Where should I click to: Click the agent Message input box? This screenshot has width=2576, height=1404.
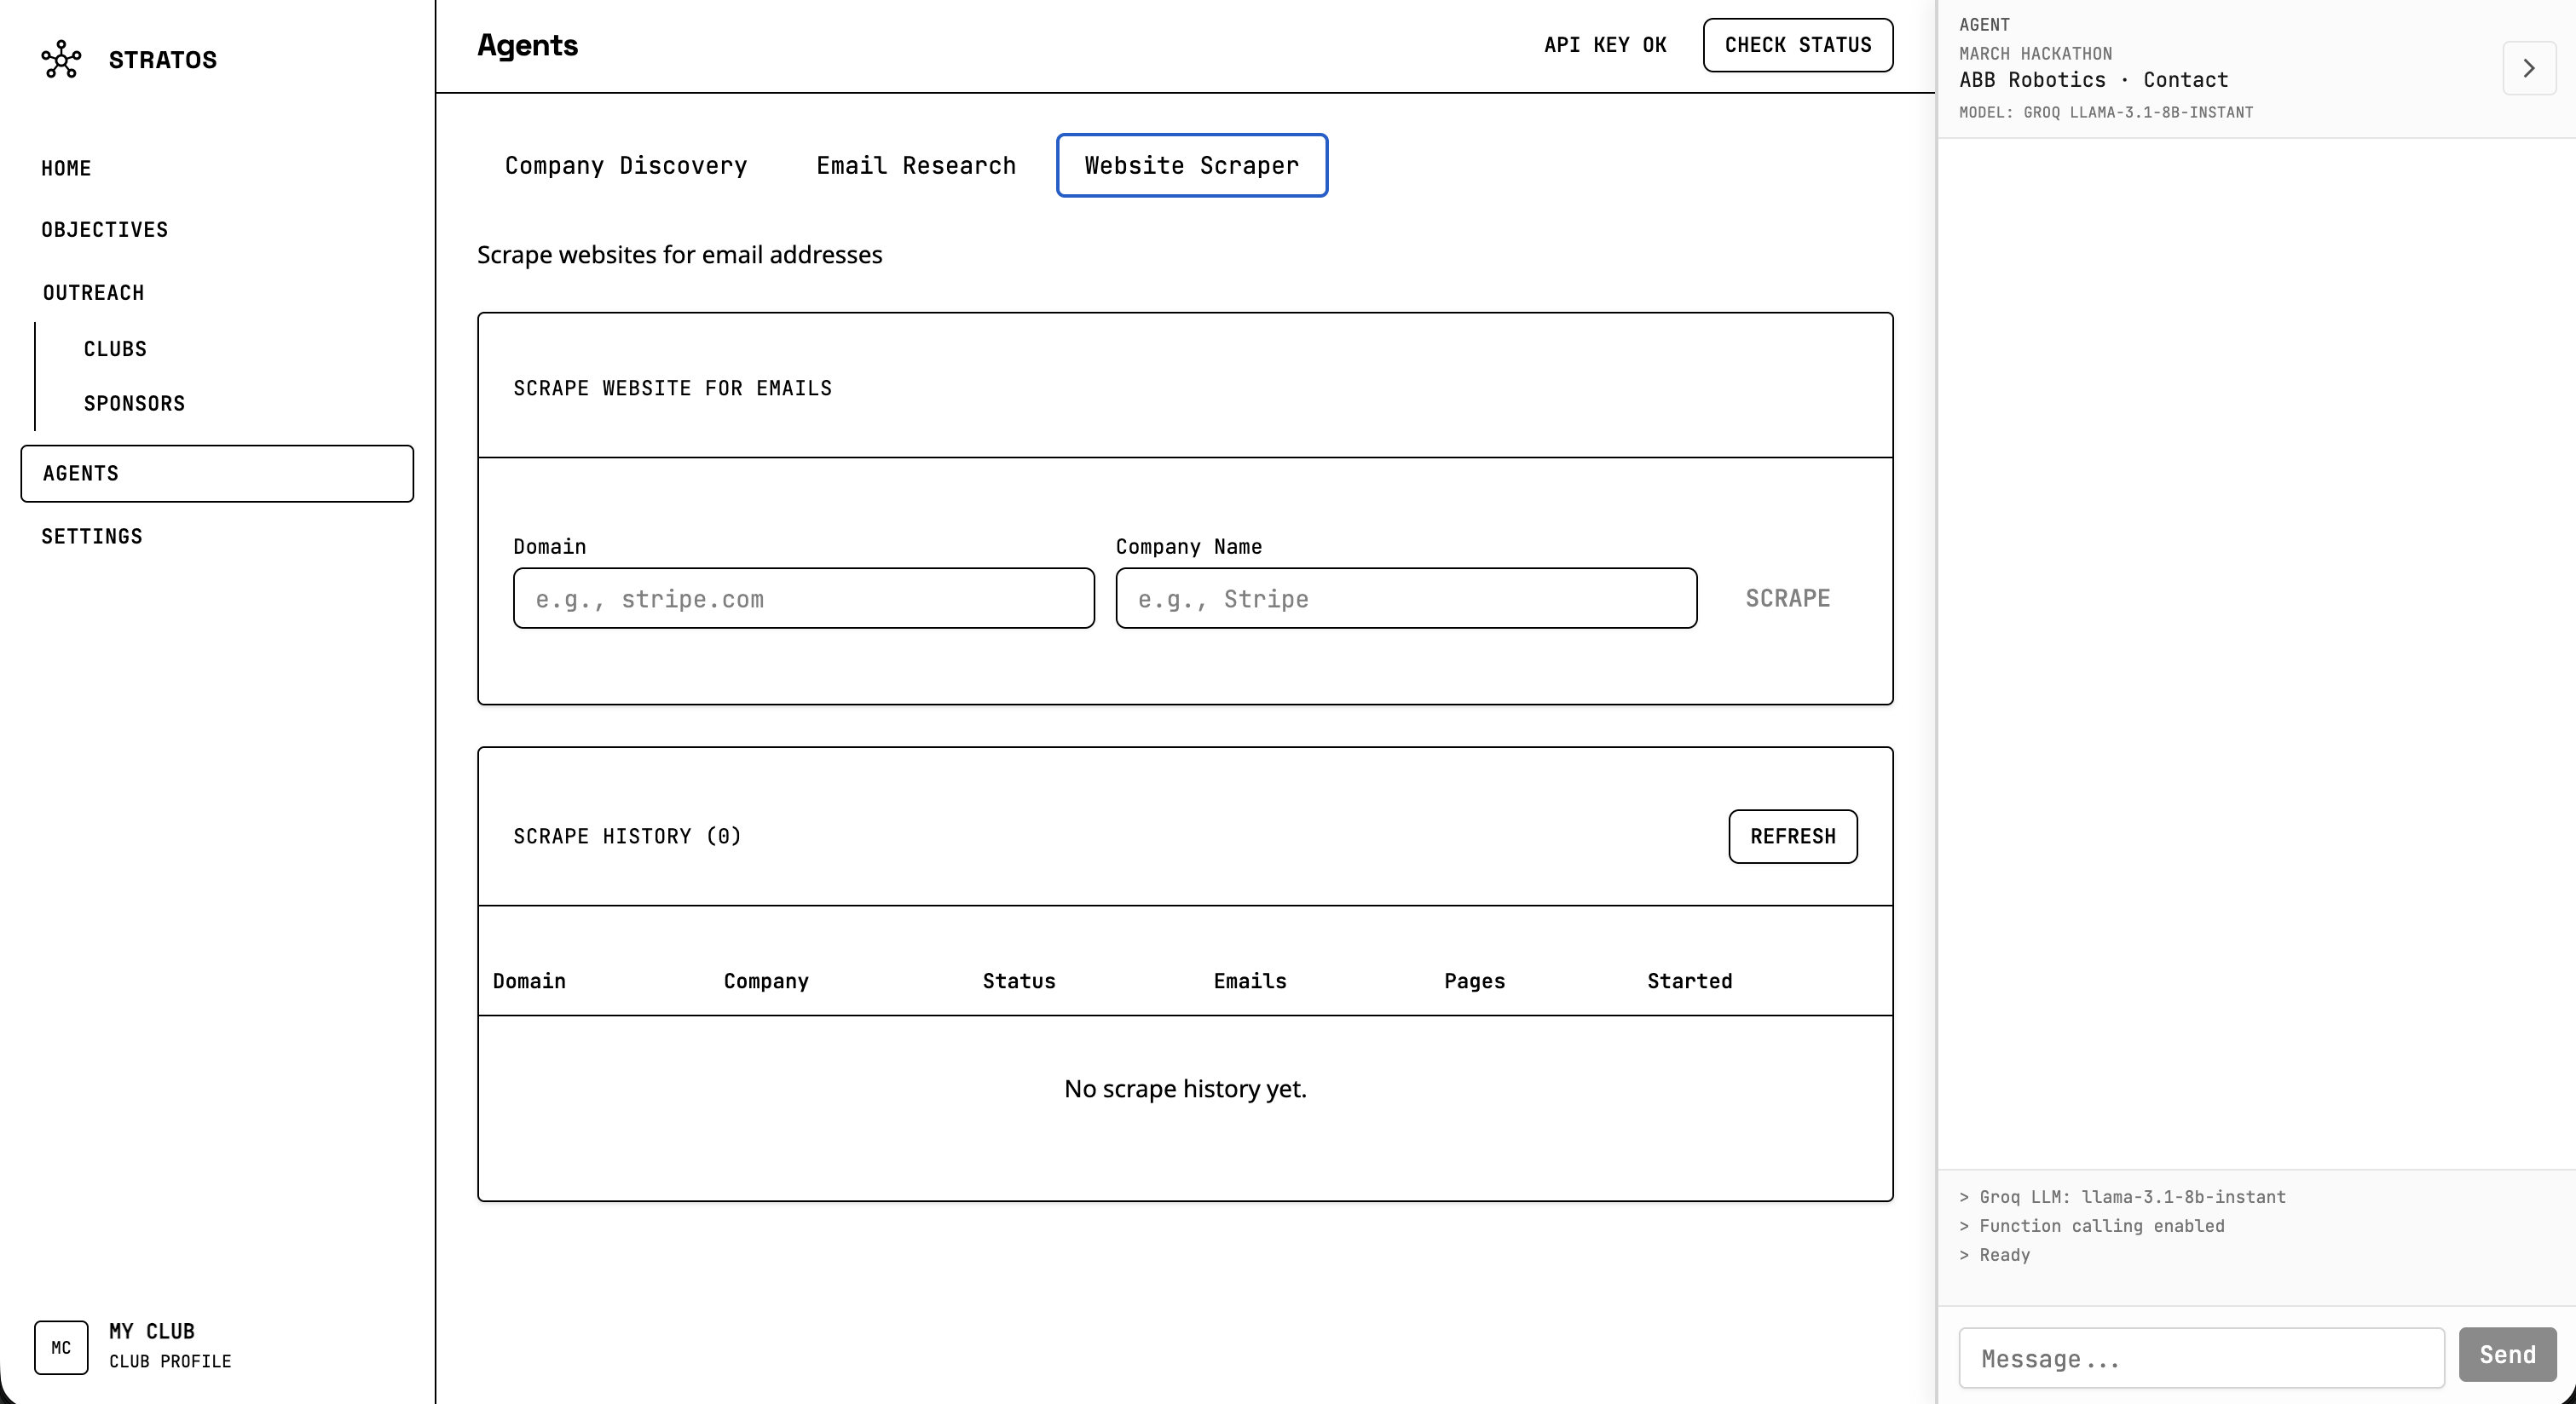click(x=2200, y=1358)
